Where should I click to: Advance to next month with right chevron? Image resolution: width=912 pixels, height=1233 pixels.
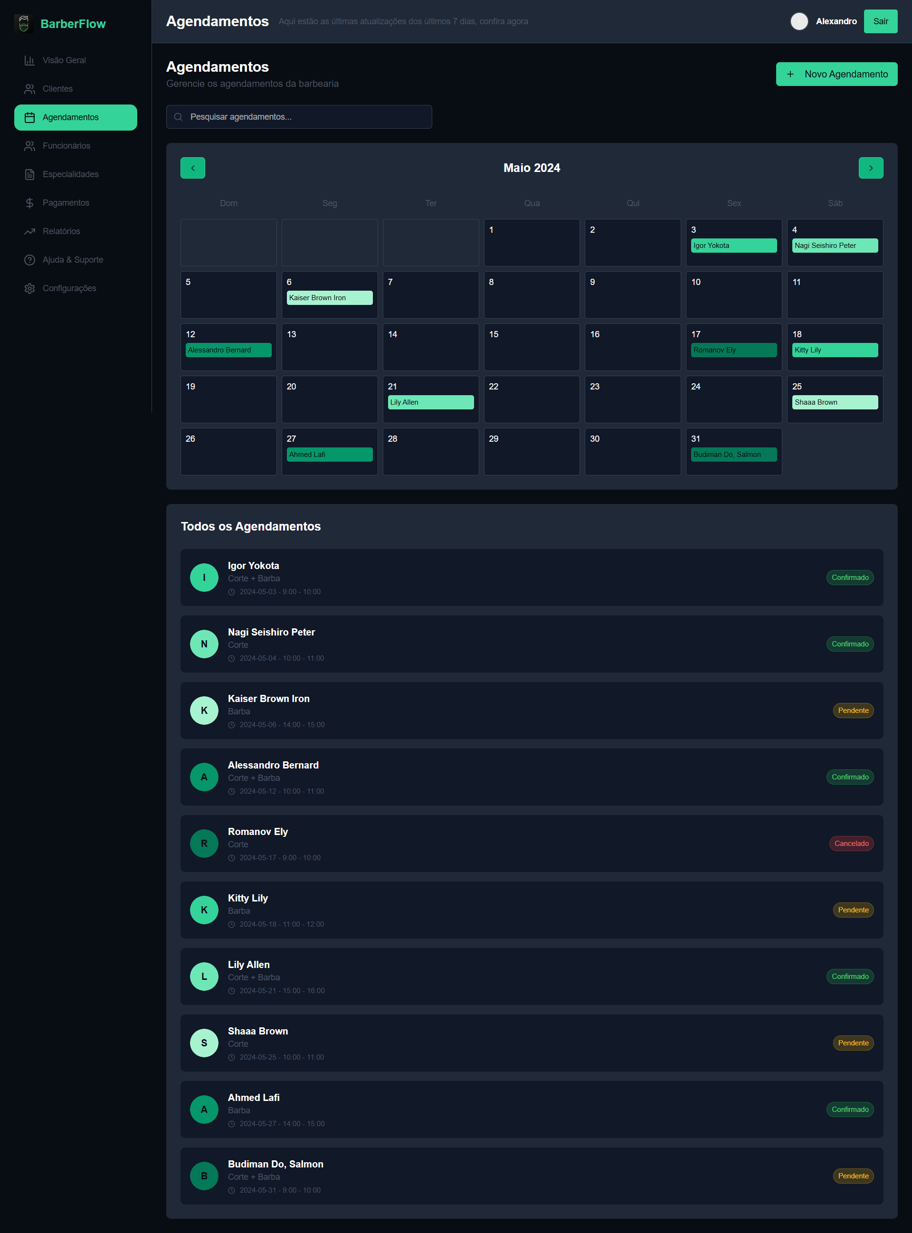point(870,168)
